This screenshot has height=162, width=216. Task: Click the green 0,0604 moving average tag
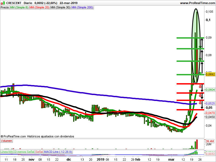pyautogui.click(x=210, y=90)
